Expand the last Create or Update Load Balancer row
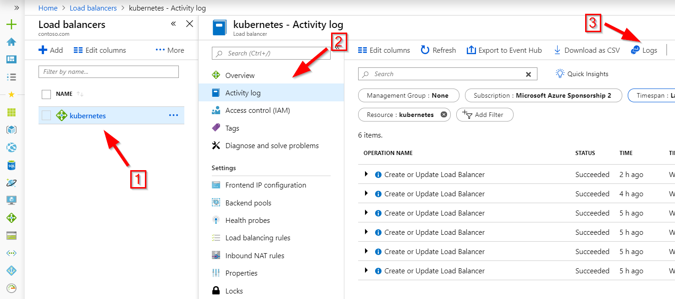 pyautogui.click(x=366, y=271)
